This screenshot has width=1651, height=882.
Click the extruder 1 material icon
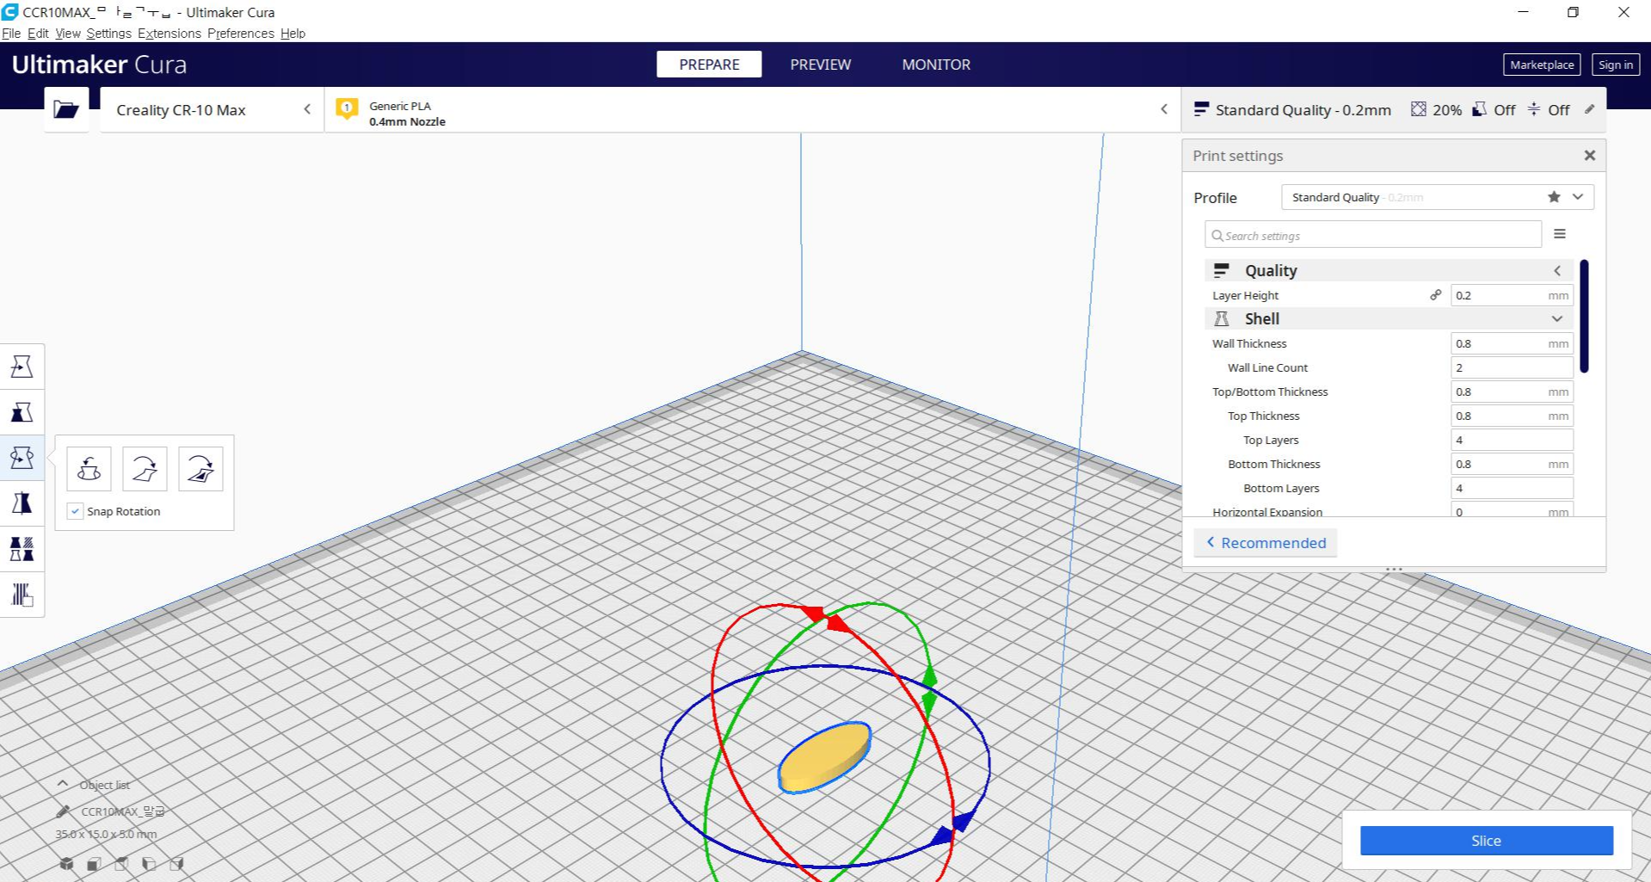tap(347, 109)
